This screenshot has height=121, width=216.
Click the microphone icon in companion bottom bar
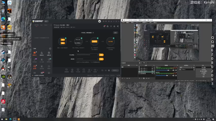click(x=89, y=70)
